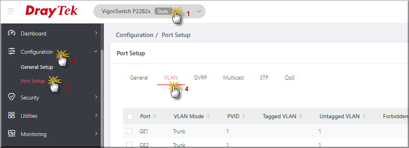Viewport: 409px width, 148px height.
Task: Click the sidebar vertical scrollbar
Action: [x=102, y=99]
